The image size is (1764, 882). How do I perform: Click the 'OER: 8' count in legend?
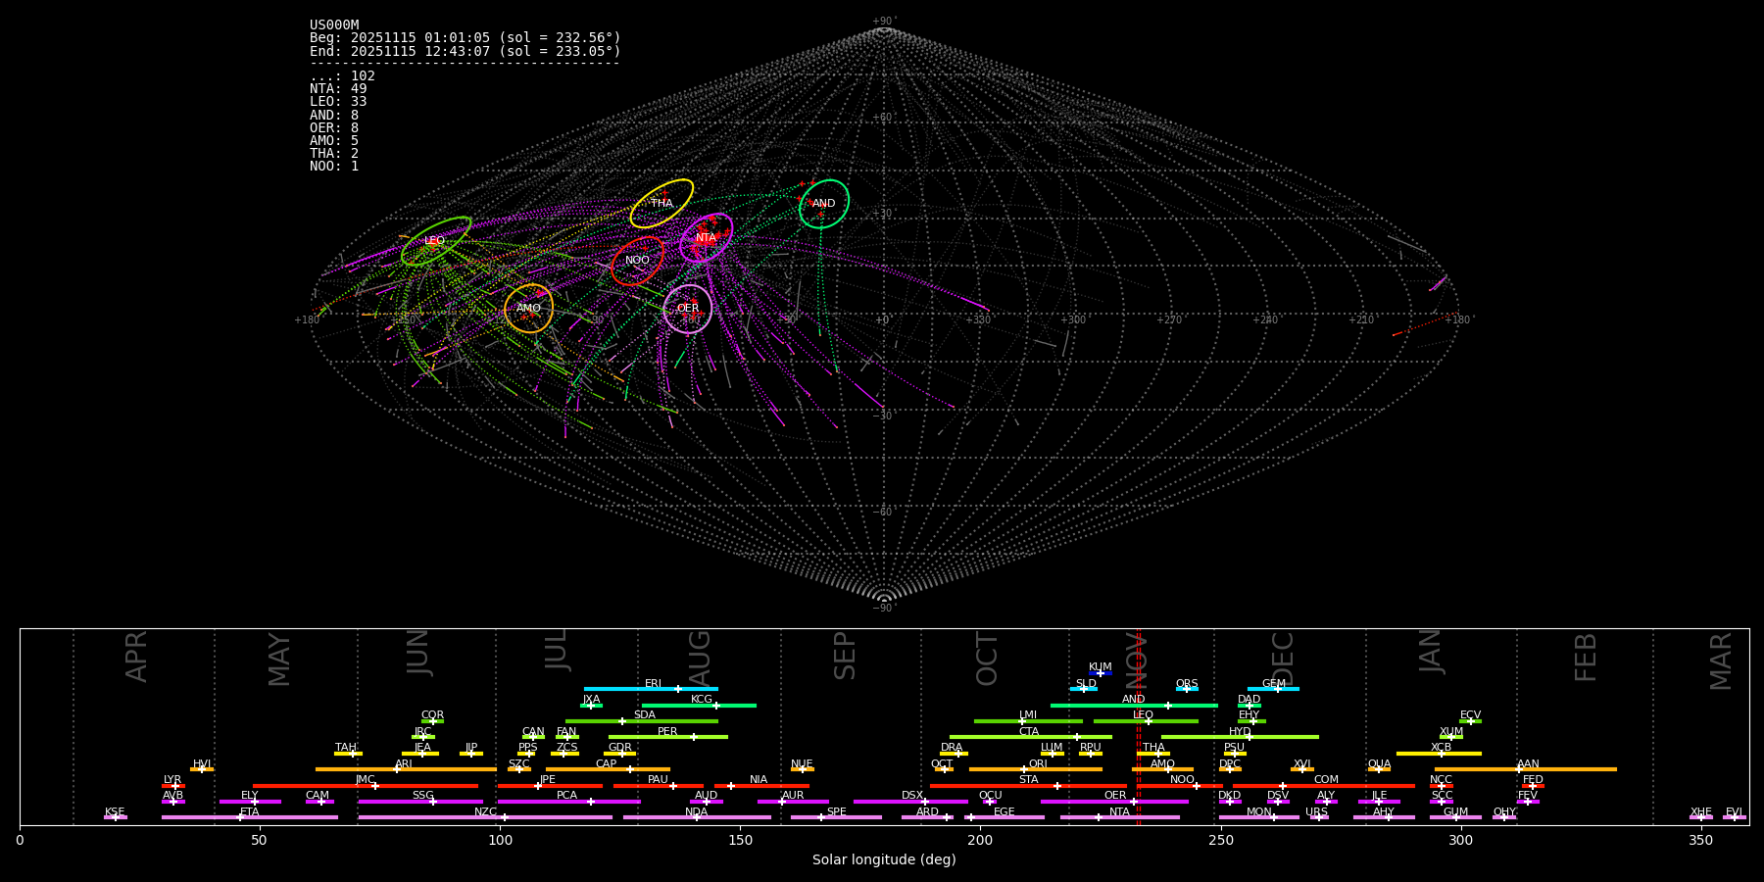coord(334,128)
